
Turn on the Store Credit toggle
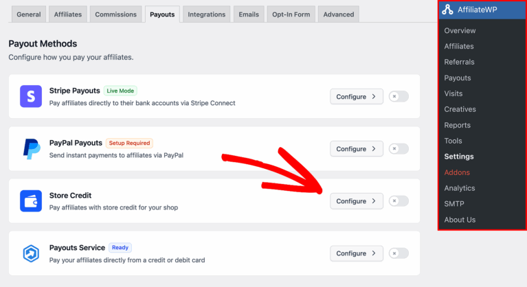[x=399, y=201]
